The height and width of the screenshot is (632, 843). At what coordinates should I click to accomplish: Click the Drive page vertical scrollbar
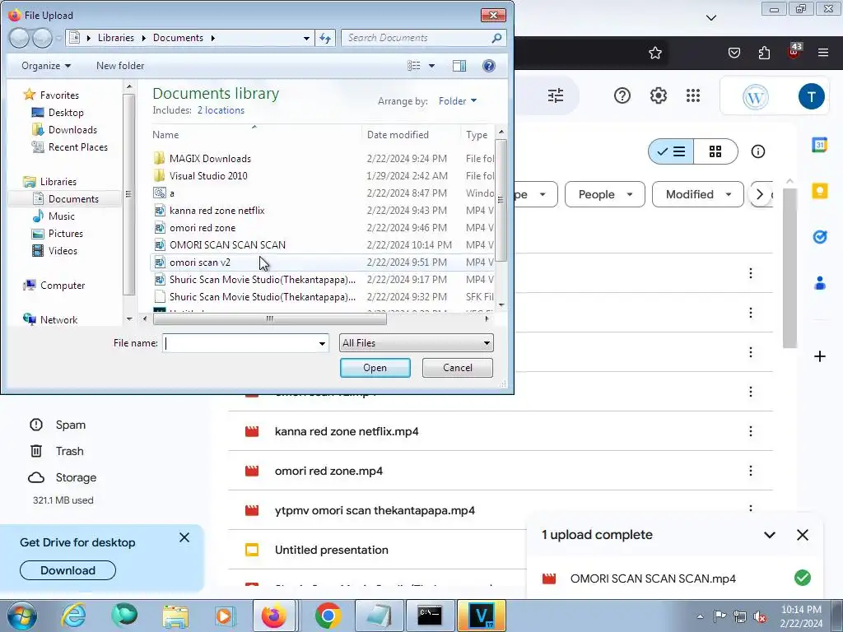[x=789, y=267]
